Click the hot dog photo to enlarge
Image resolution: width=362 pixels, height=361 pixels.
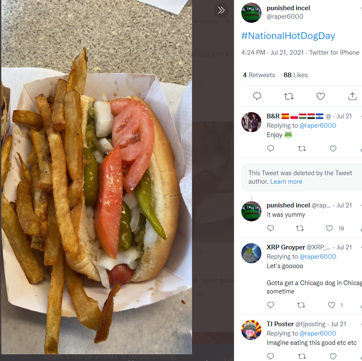[x=97, y=177]
